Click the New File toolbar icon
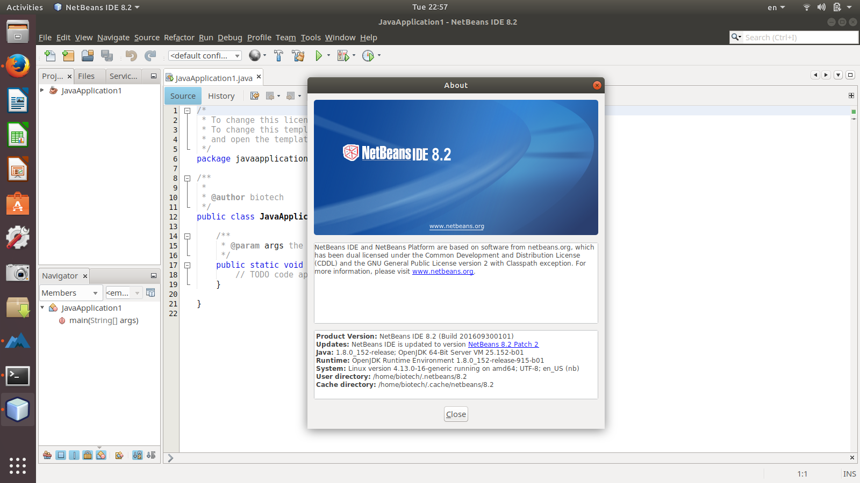Viewport: 860px width, 483px height. click(50, 55)
